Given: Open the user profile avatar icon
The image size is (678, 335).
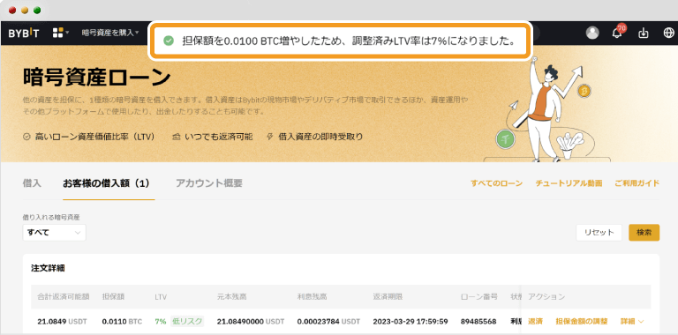Looking at the screenshot, I should coord(592,33).
